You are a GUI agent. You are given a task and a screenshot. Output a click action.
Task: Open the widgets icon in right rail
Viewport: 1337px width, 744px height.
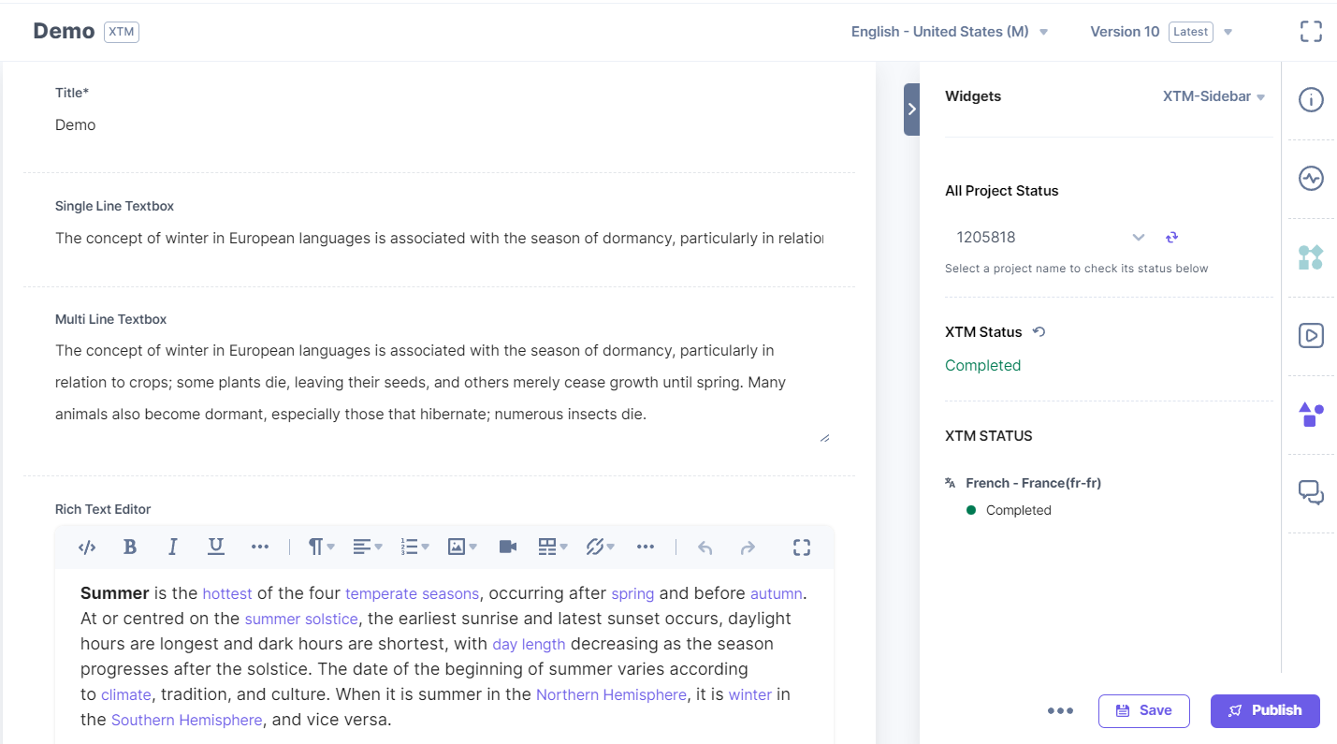tap(1311, 257)
